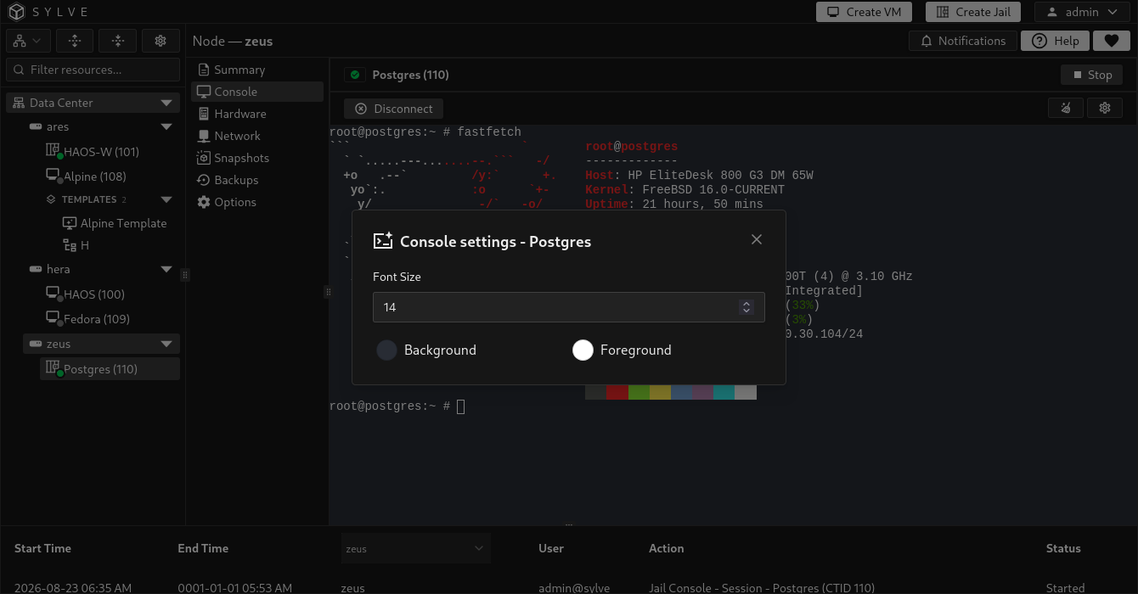Click the Font Size input field
This screenshot has height=594, width=1138.
tap(568, 307)
